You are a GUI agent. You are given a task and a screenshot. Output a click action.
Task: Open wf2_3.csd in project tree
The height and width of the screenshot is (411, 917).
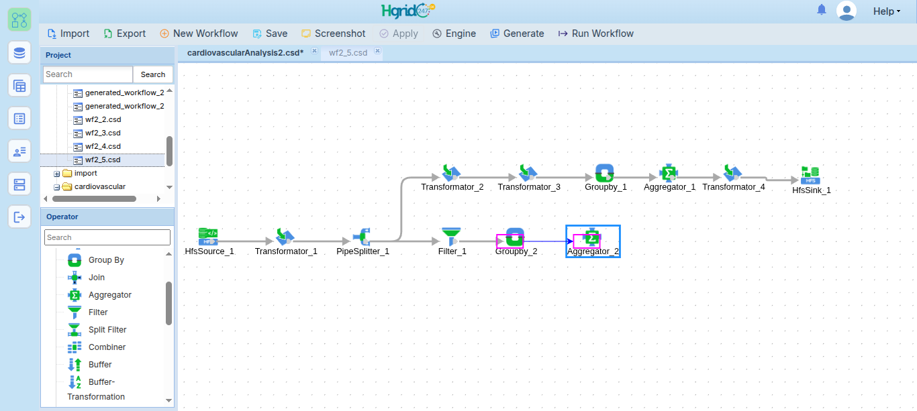[103, 133]
